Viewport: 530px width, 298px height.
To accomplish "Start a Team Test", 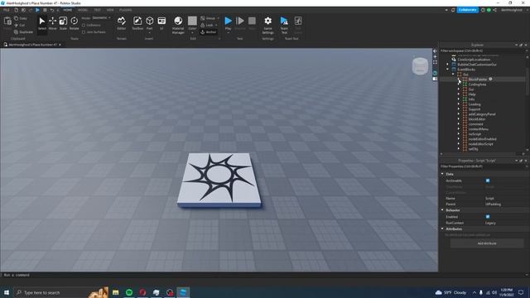I will [x=284, y=25].
